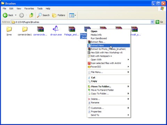Open the Help menu
The image size is (167, 125).
pos(48,9)
